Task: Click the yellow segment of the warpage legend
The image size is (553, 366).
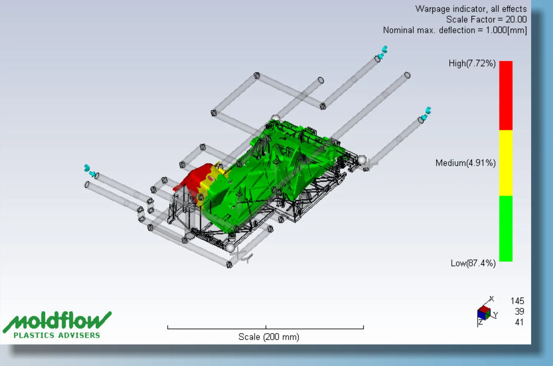Action: [506, 163]
